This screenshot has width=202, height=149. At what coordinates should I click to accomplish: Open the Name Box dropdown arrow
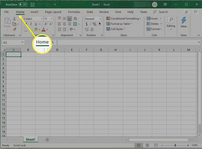point(22,42)
